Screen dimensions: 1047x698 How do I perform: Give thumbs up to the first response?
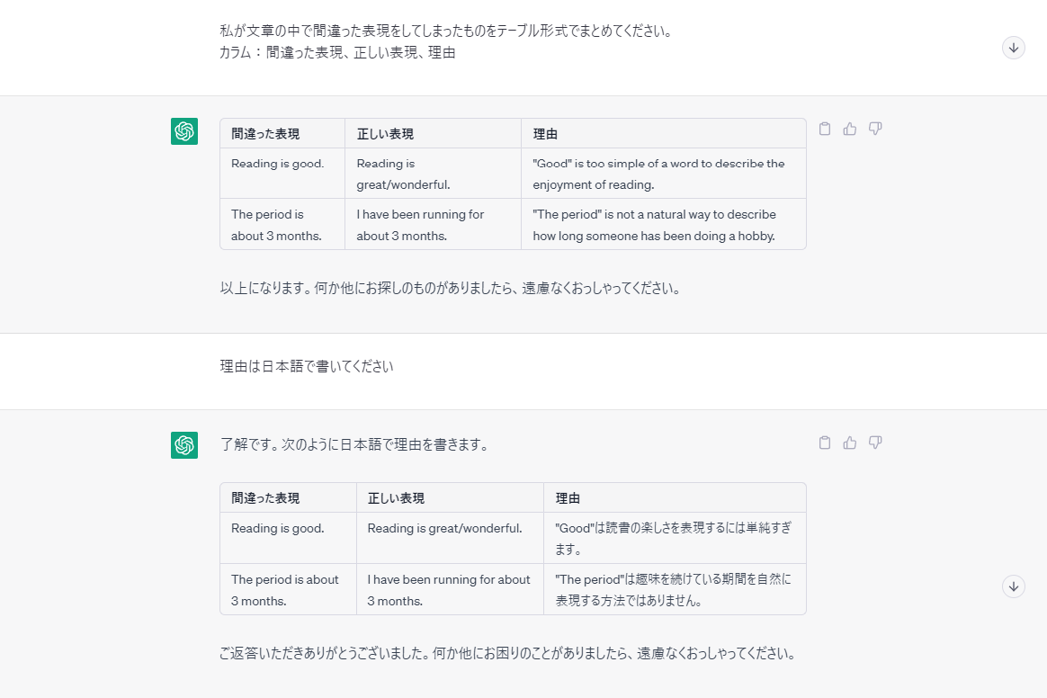pyautogui.click(x=850, y=129)
